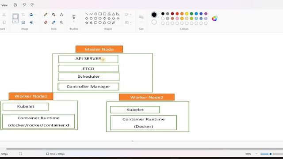Open the selection options dropdown under Select
The image size is (283, 159).
click(15, 22)
